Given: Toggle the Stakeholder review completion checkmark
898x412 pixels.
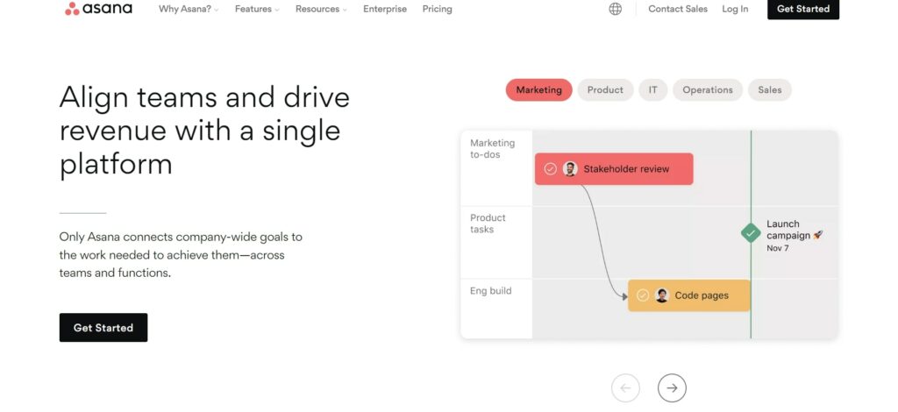Looking at the screenshot, I should pyautogui.click(x=551, y=169).
